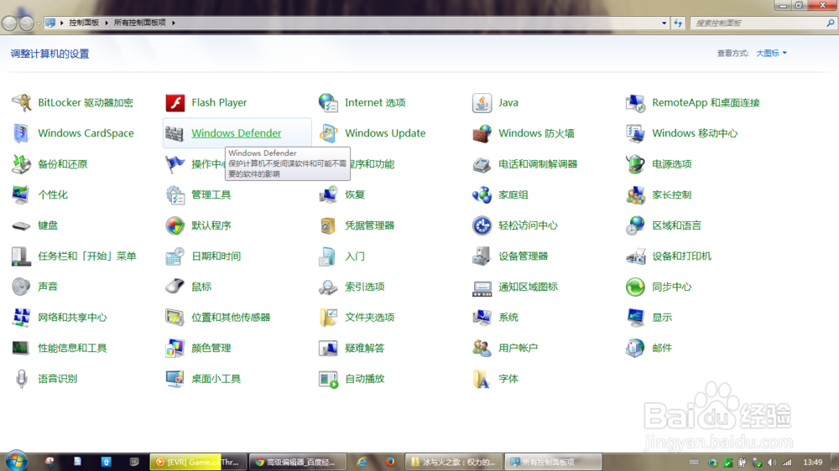The height and width of the screenshot is (471, 839).
Task: Click the volume speaker tray icon
Action: pos(772,463)
